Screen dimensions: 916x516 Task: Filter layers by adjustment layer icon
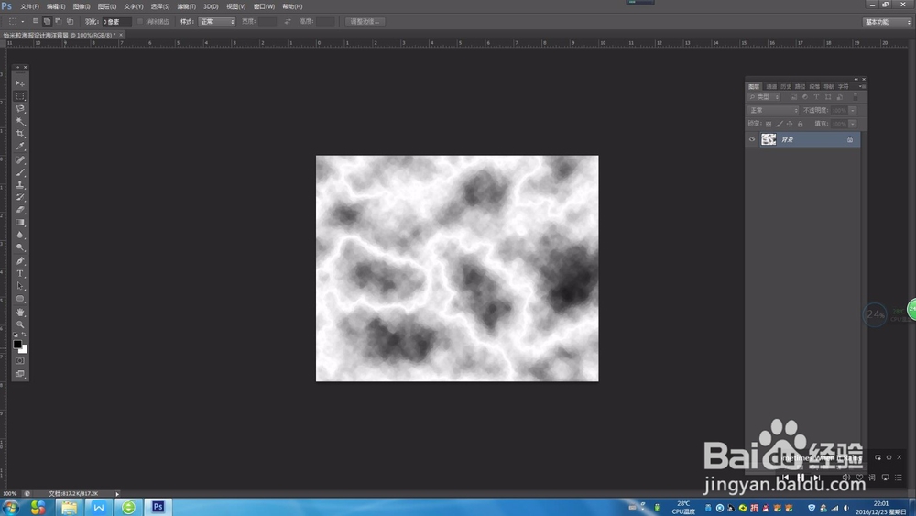[805, 97]
